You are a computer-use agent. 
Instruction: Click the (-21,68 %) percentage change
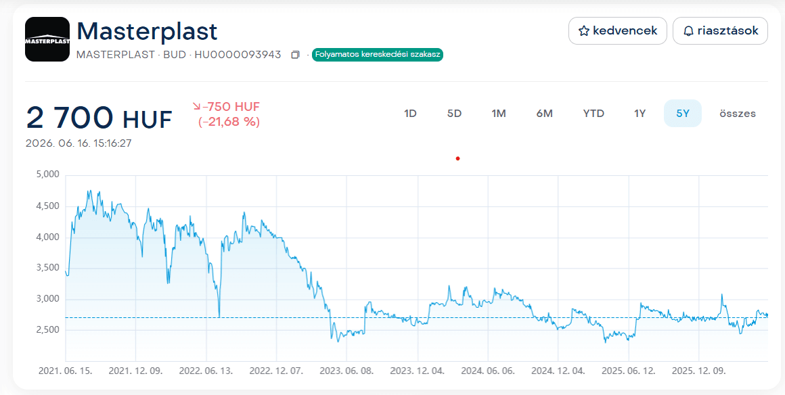click(229, 122)
